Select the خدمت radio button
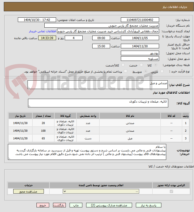194x212 pixels. click(x=141, y=65)
